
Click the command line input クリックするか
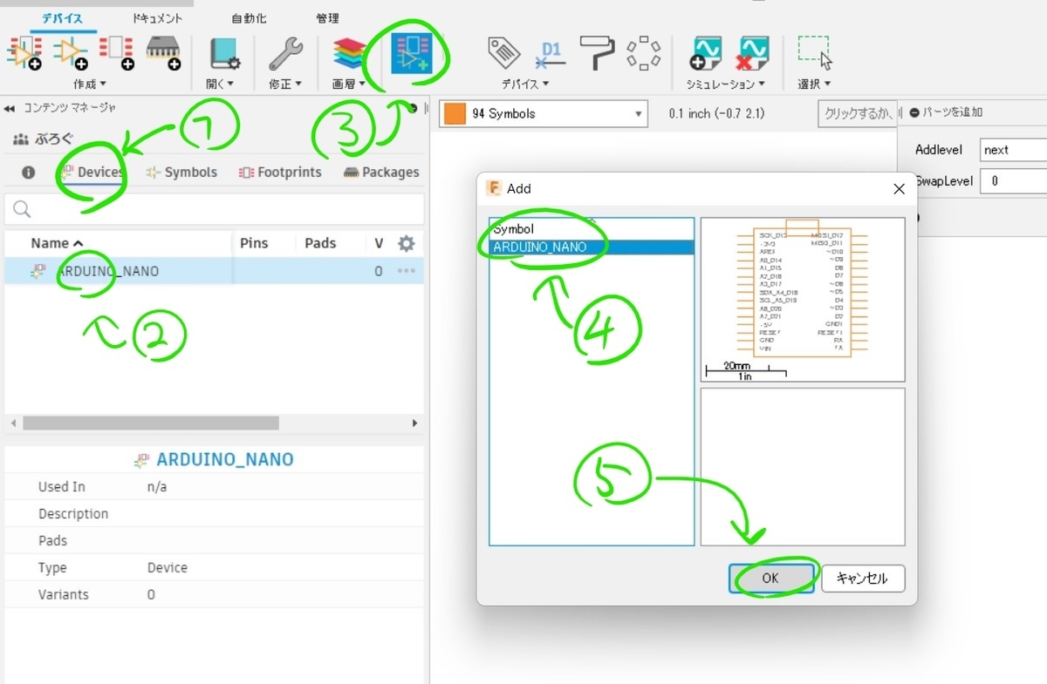858,114
